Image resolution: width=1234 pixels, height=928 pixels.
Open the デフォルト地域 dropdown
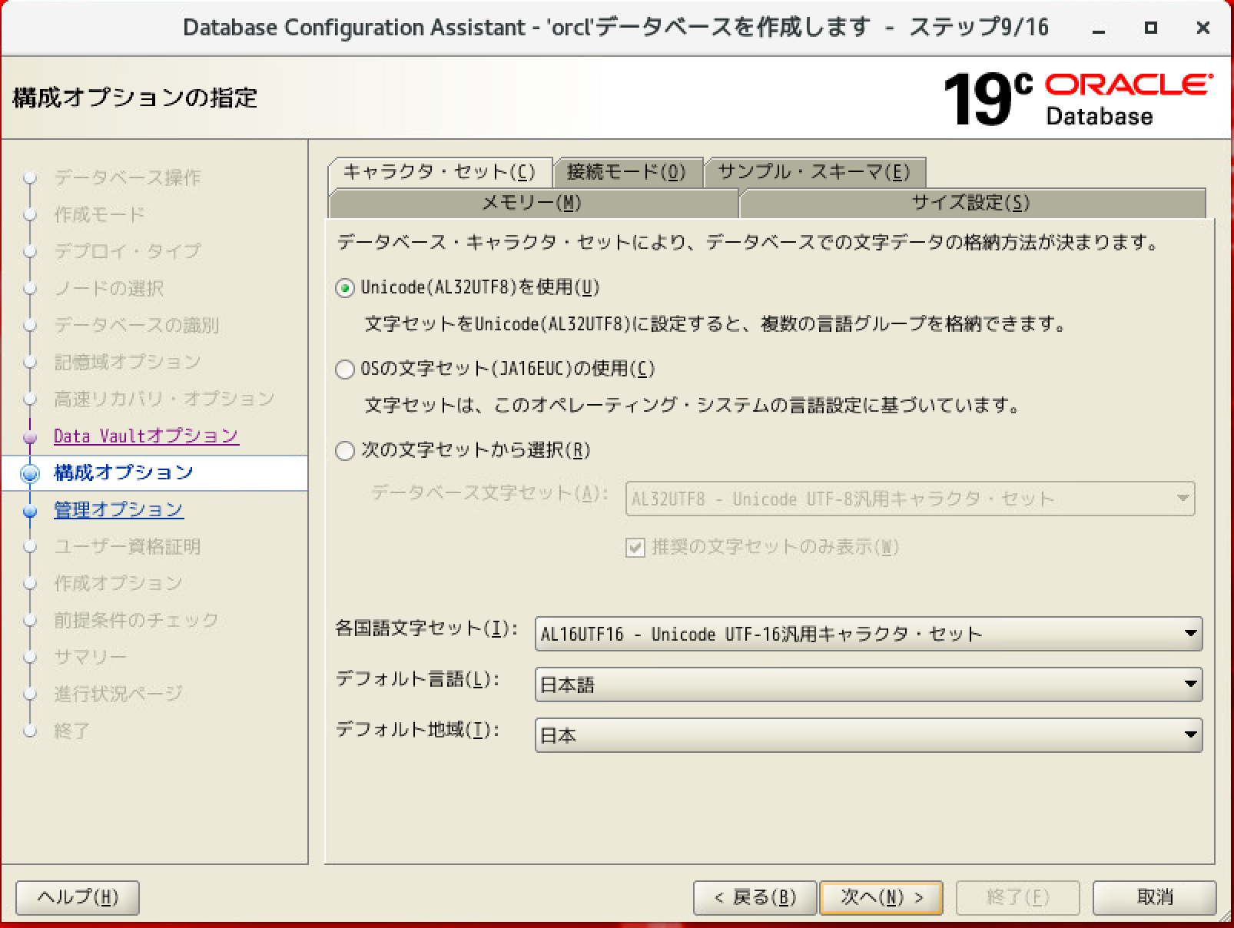click(868, 735)
